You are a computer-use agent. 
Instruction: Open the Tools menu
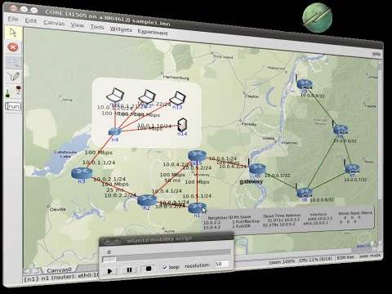(x=97, y=27)
